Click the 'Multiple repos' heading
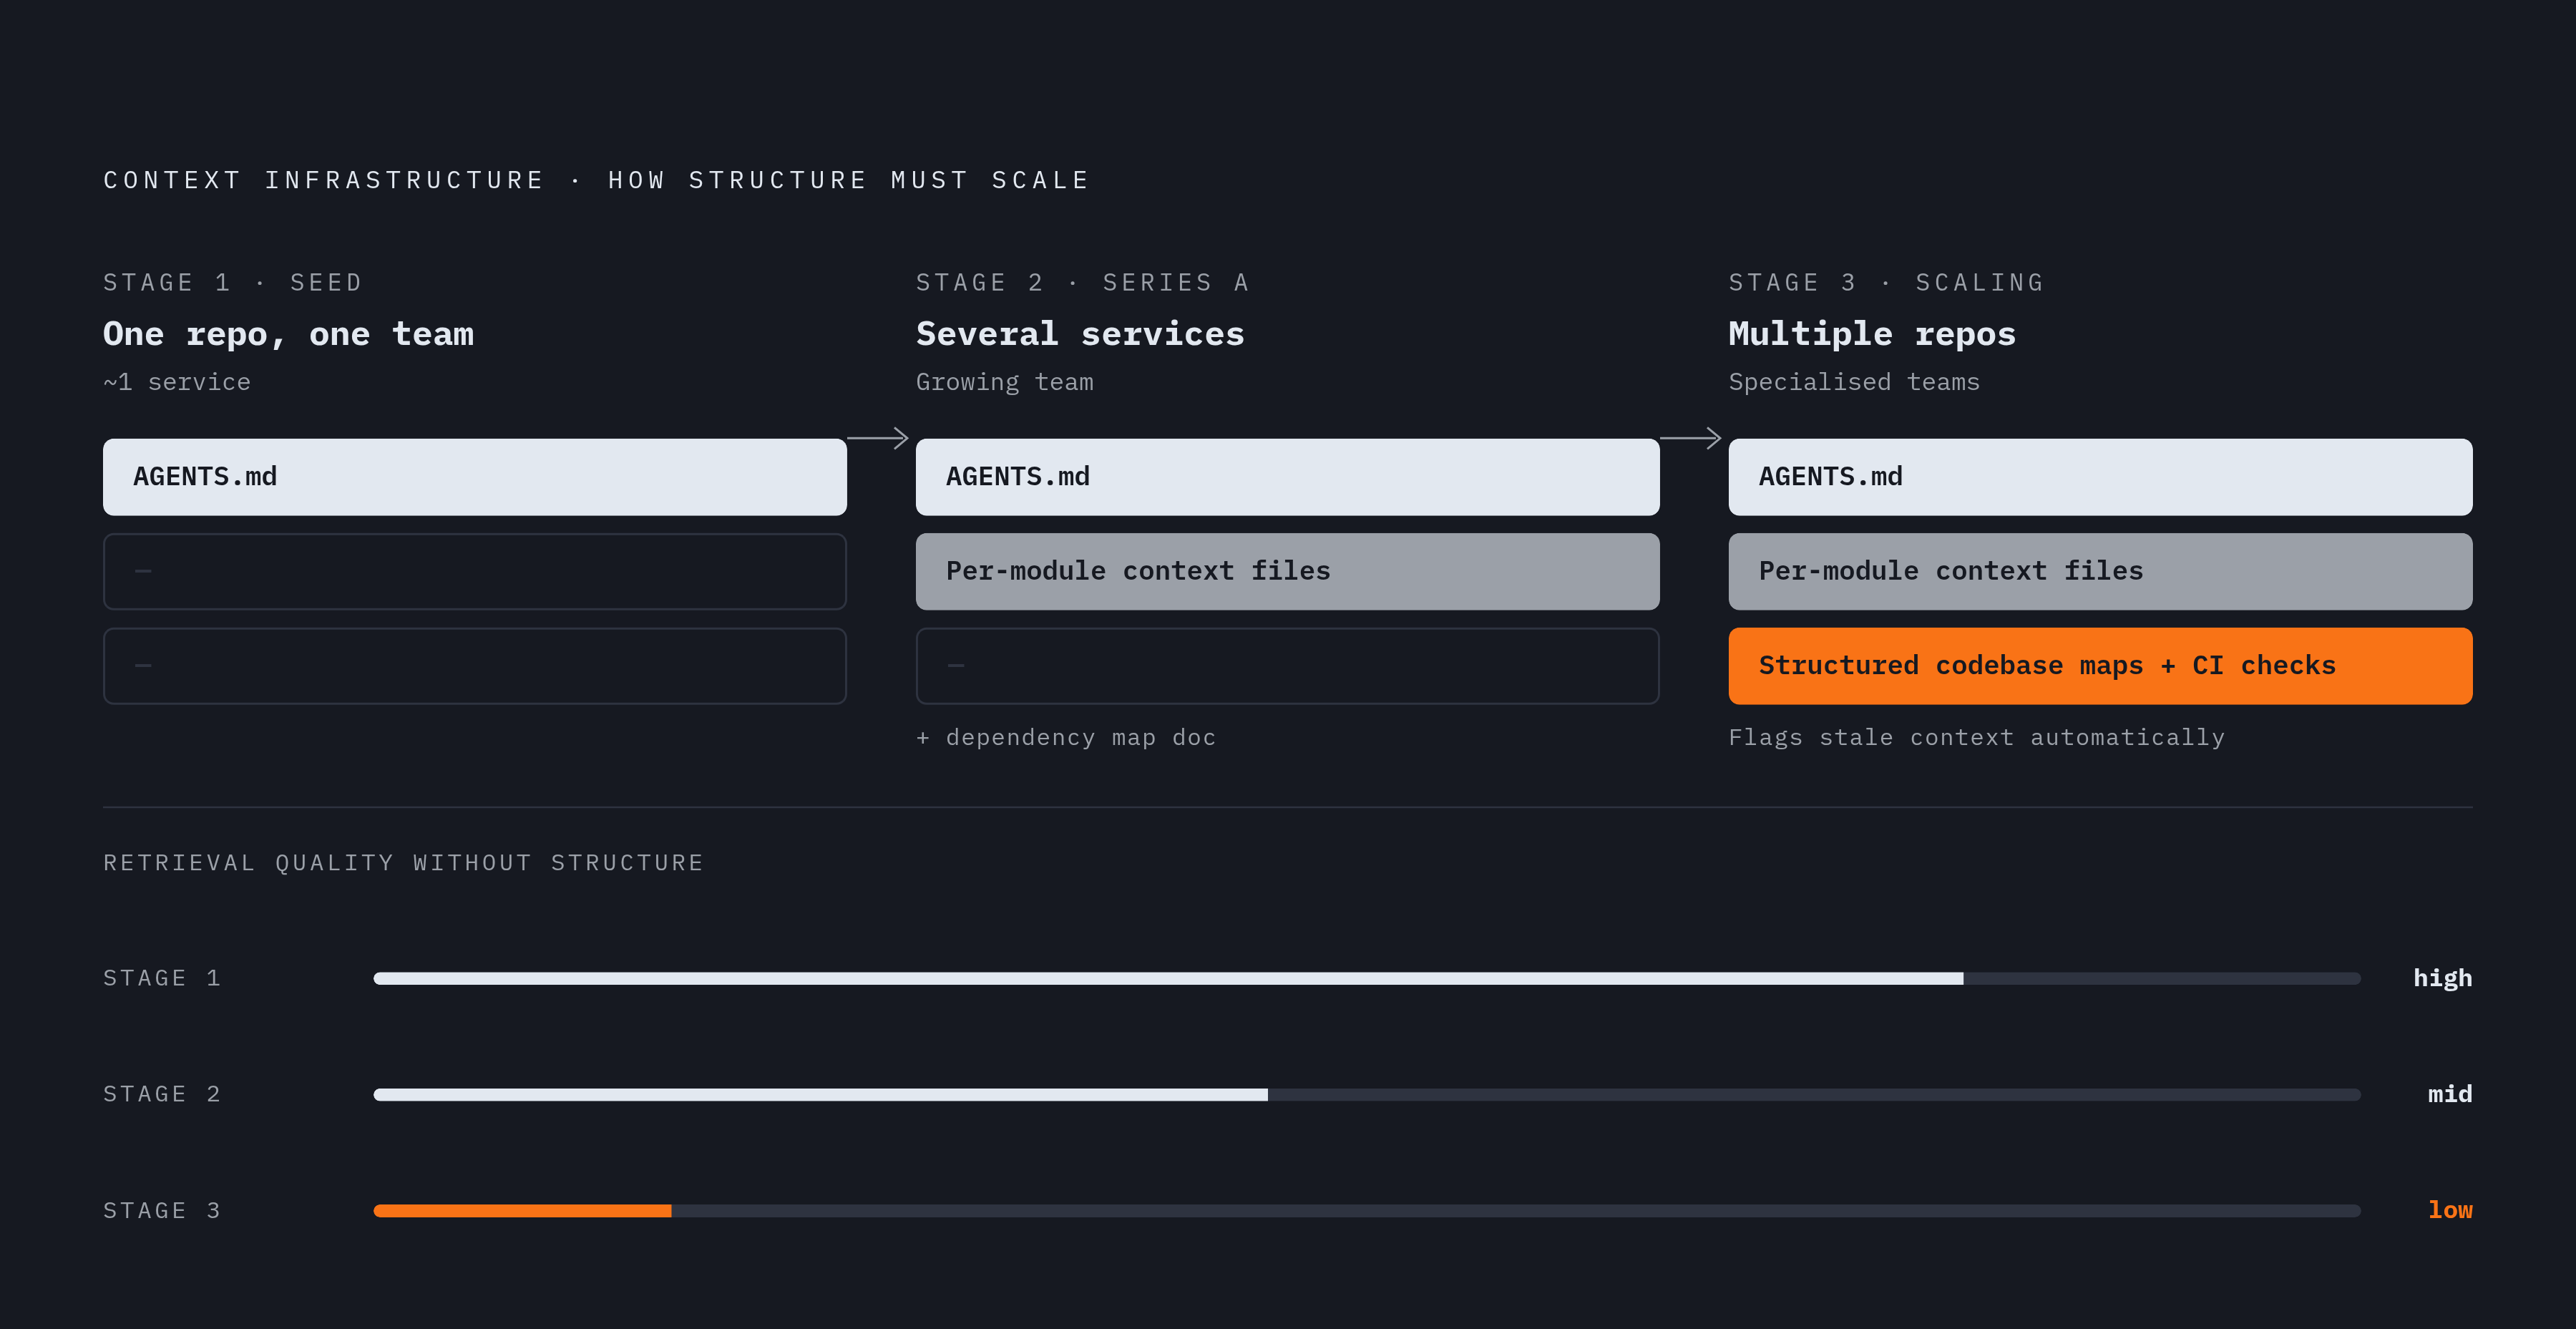This screenshot has width=2576, height=1329. [x=1872, y=334]
